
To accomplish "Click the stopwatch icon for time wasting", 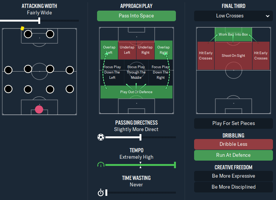I will click(101, 192).
